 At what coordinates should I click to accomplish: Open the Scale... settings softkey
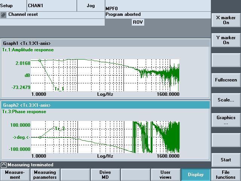point(226,100)
